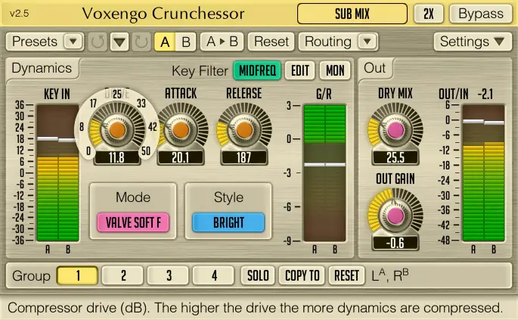The height and width of the screenshot is (320, 518).
Task: Open the Settings menu
Action: point(473,42)
